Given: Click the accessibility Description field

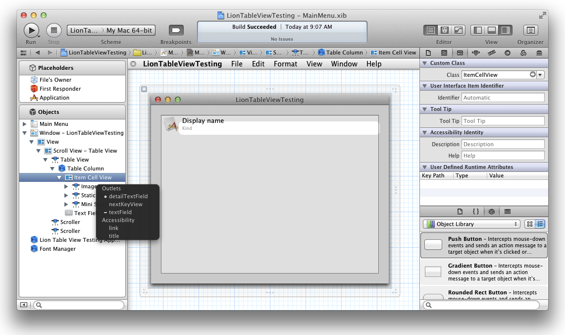Looking at the screenshot, I should point(503,144).
